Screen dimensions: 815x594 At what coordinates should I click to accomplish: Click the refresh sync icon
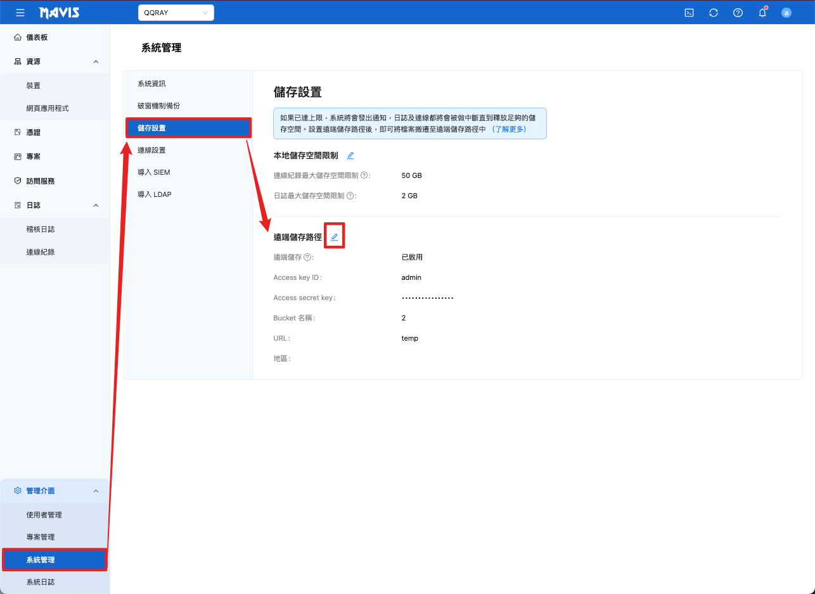tap(714, 13)
